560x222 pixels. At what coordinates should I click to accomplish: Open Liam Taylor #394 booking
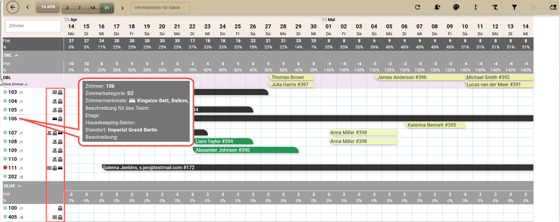223,141
